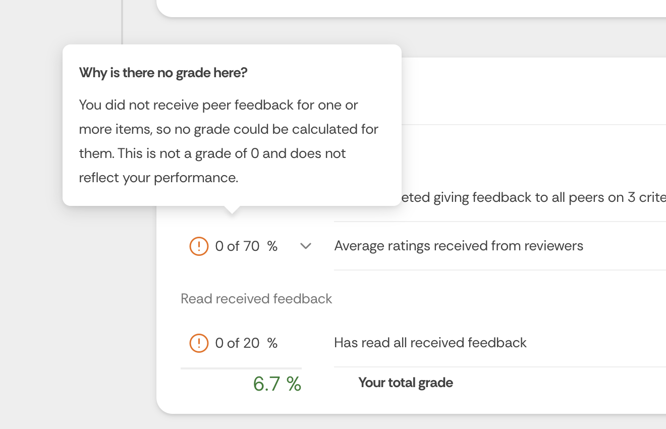Screen dimensions: 666x429
Task: Click the phrase "reflect your performance" in tooltip
Action: tap(157, 178)
